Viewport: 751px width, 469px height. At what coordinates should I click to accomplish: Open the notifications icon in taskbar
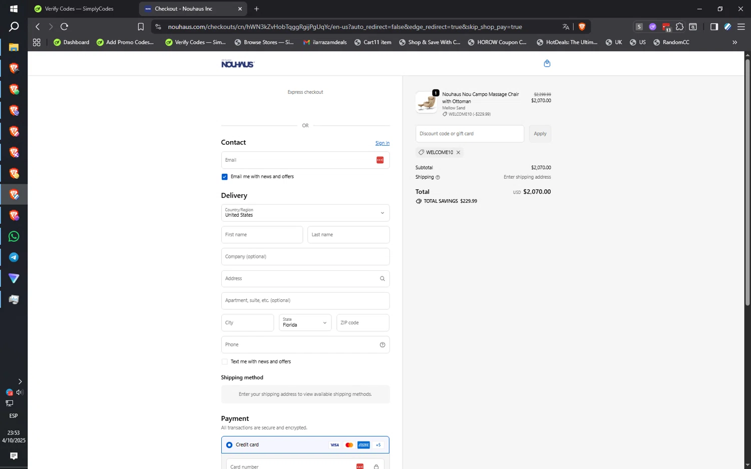[x=14, y=456]
